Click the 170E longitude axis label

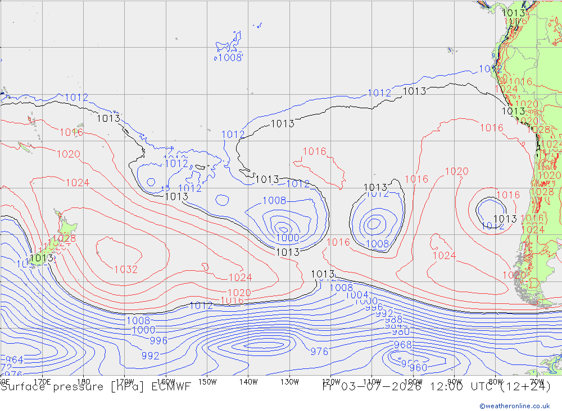pyautogui.click(x=42, y=382)
